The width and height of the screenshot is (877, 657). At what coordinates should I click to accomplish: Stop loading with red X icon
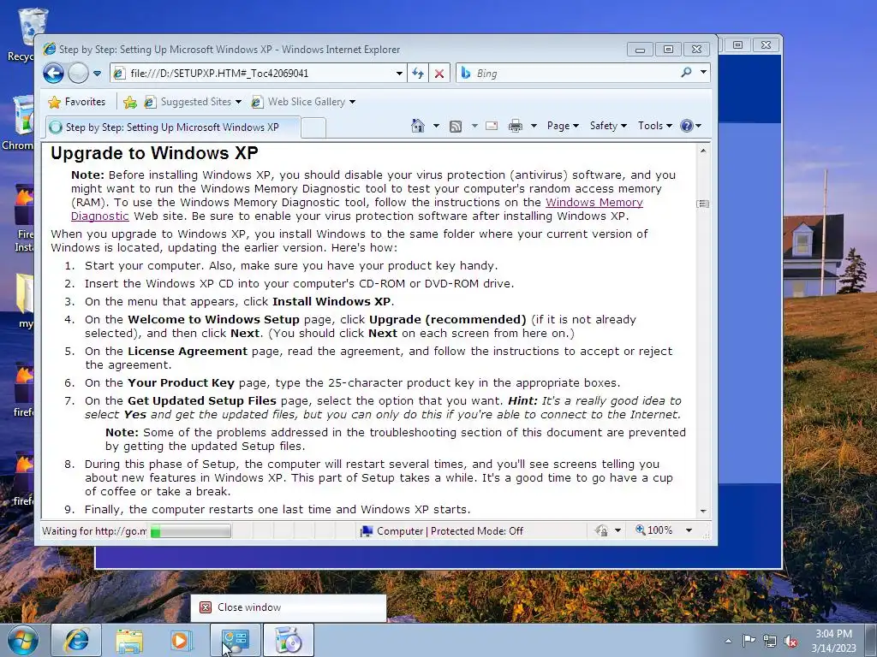coord(439,74)
